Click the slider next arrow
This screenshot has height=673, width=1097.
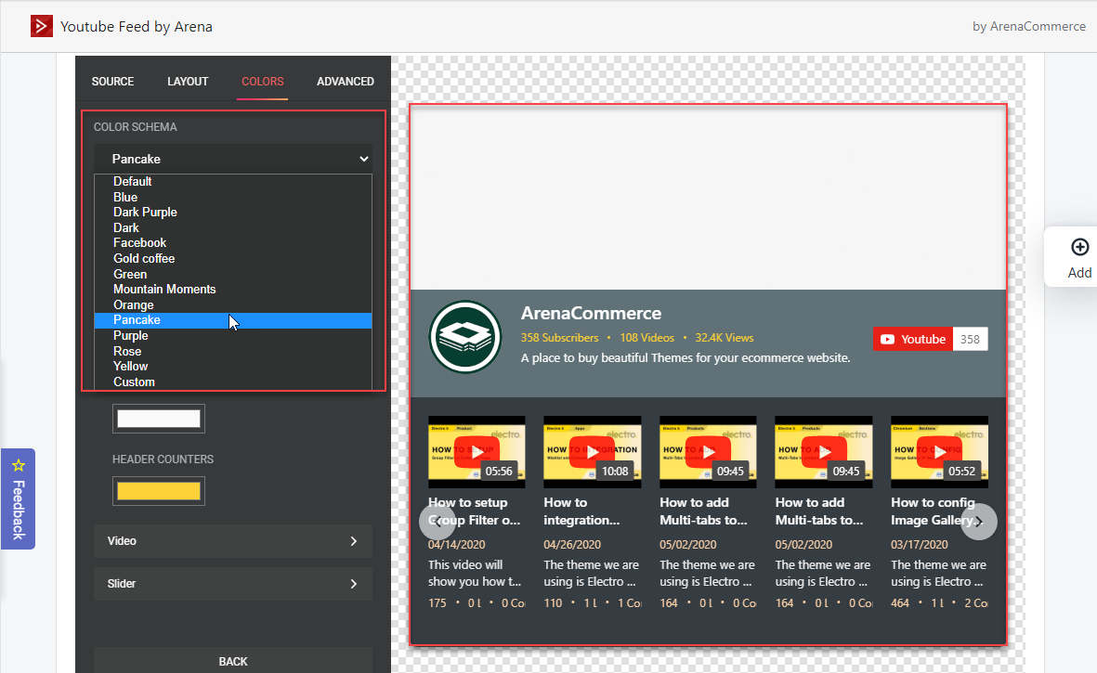tap(979, 522)
